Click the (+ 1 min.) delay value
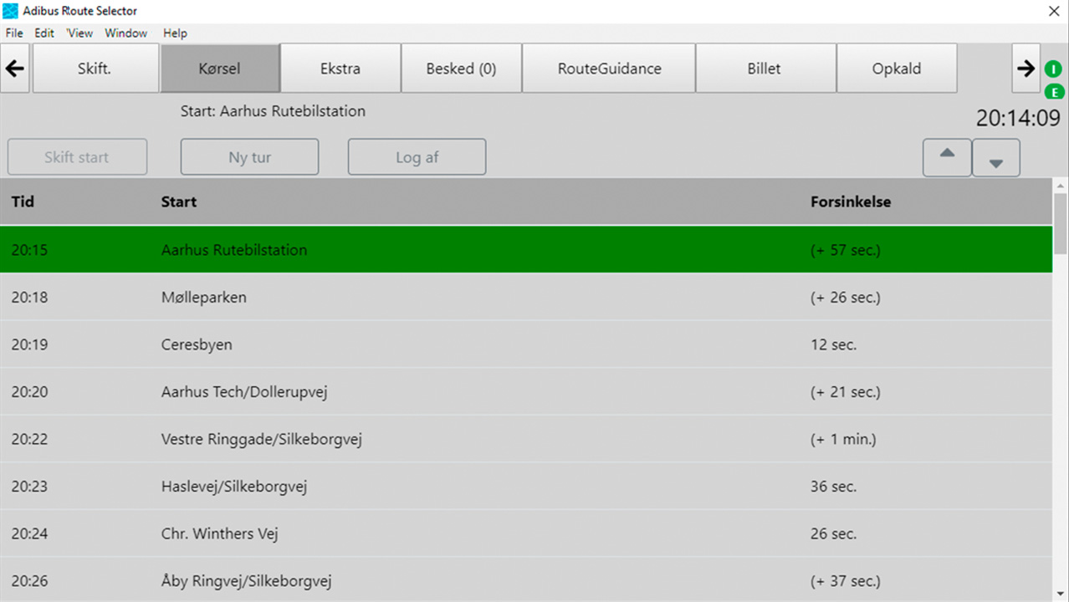Screen dimensions: 1069x602 [x=843, y=439]
